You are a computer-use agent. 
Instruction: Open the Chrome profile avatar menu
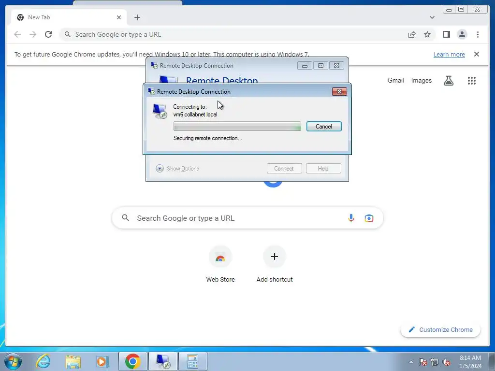coord(462,34)
